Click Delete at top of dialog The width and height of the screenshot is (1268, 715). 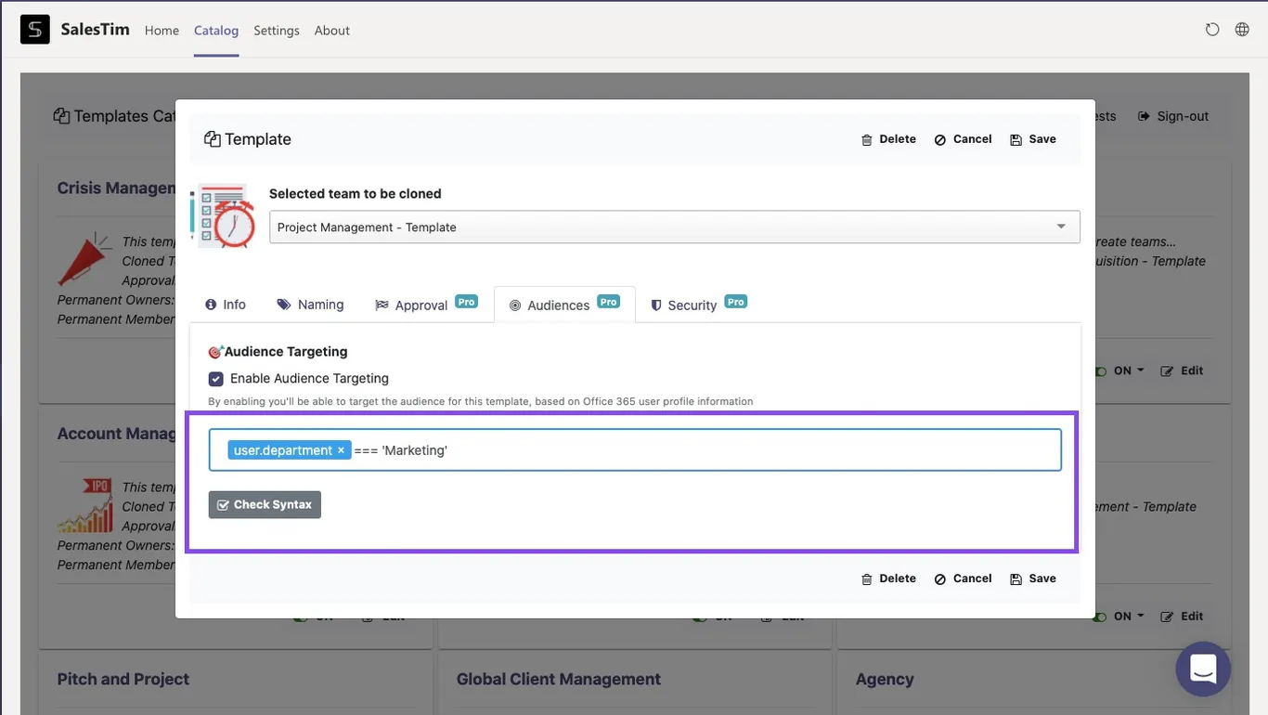888,139
